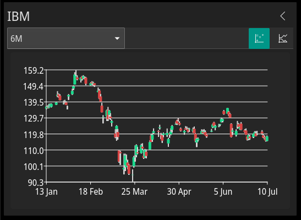Viewport: 301px width, 220px height.
Task: Click the 5 Jun date label
Action: coord(223,191)
